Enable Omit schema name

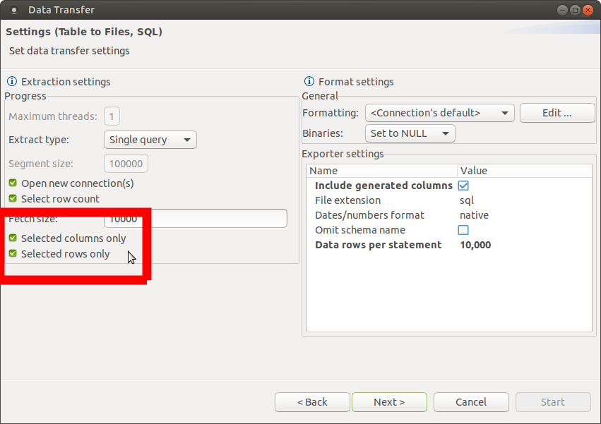463,230
